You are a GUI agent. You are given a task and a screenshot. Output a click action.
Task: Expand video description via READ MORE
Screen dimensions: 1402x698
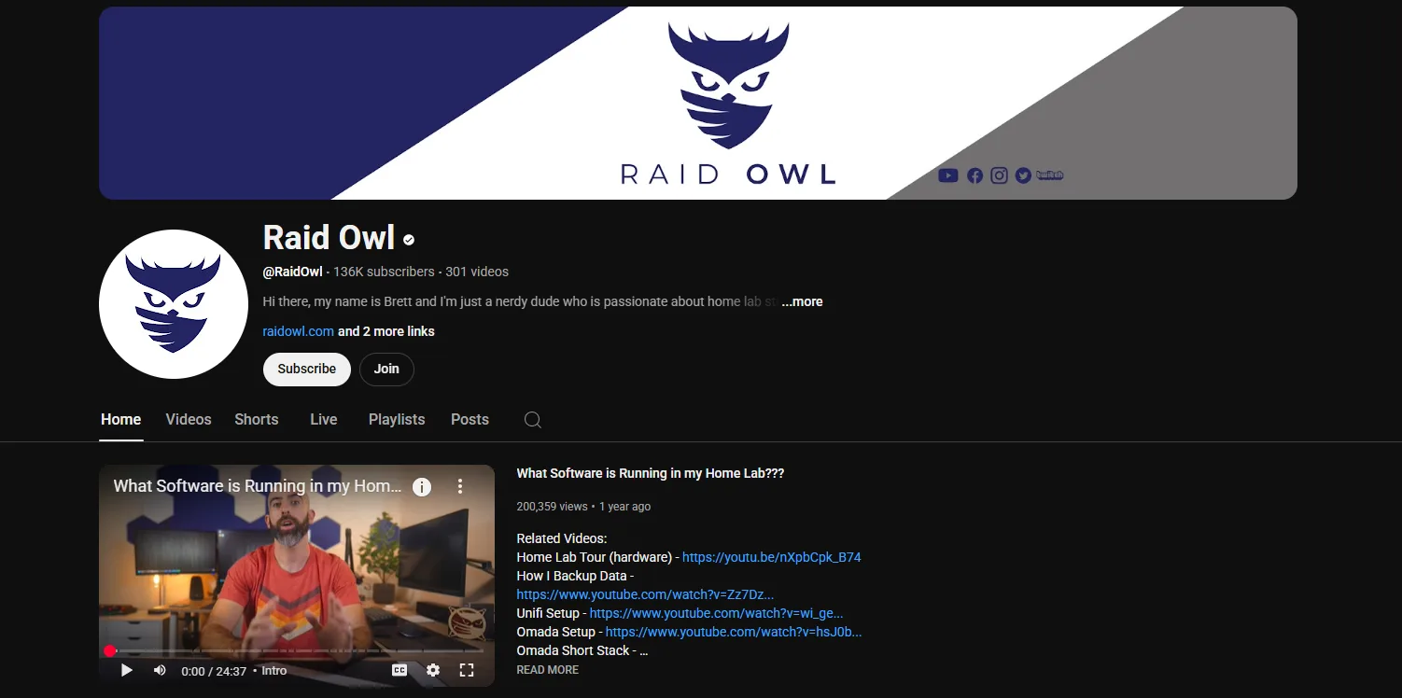(548, 670)
